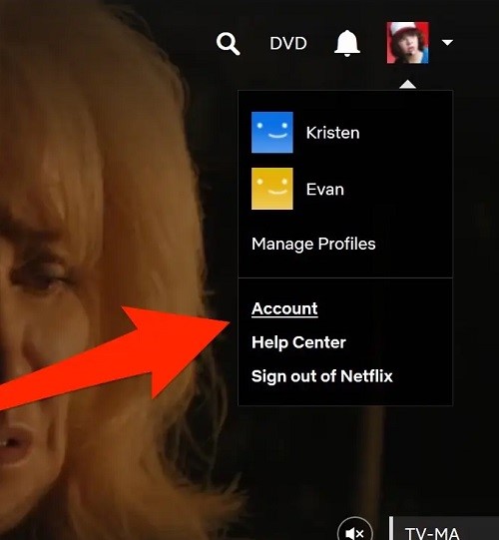Image resolution: width=499 pixels, height=540 pixels.
Task: Go to Help Center
Action: pos(298,342)
